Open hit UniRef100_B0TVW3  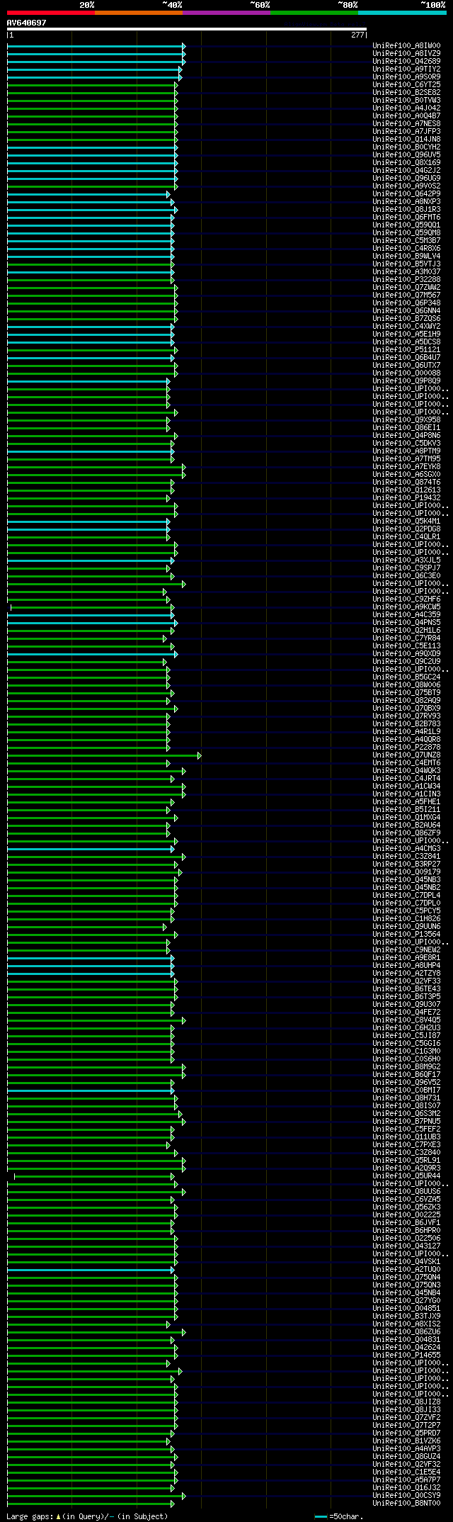[x=406, y=101]
